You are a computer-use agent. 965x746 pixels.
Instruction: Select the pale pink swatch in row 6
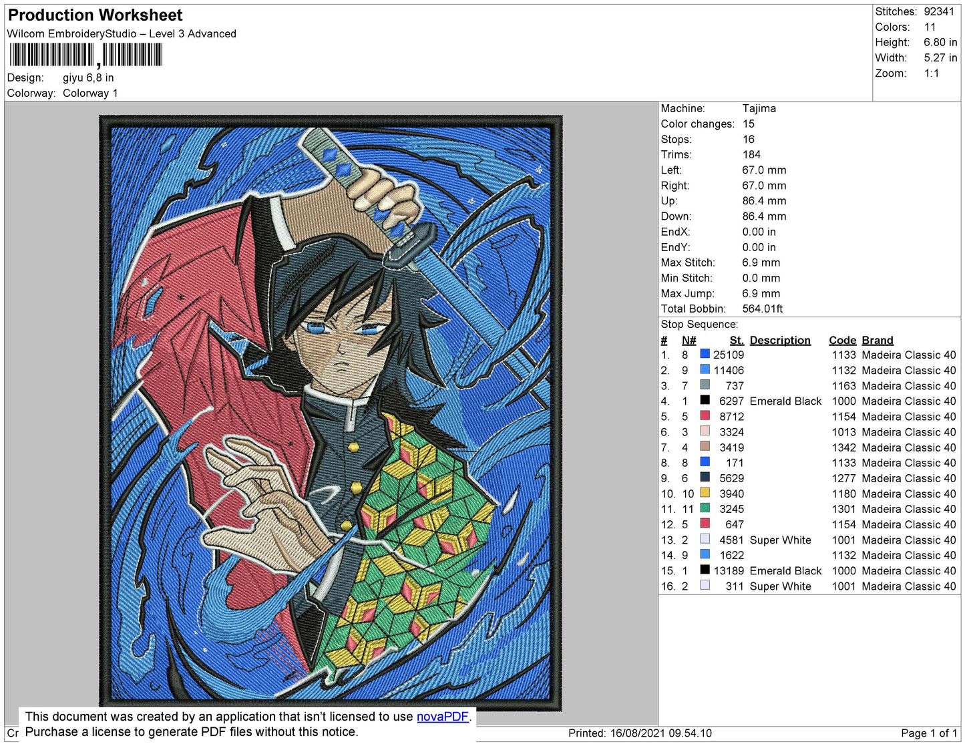click(x=705, y=431)
